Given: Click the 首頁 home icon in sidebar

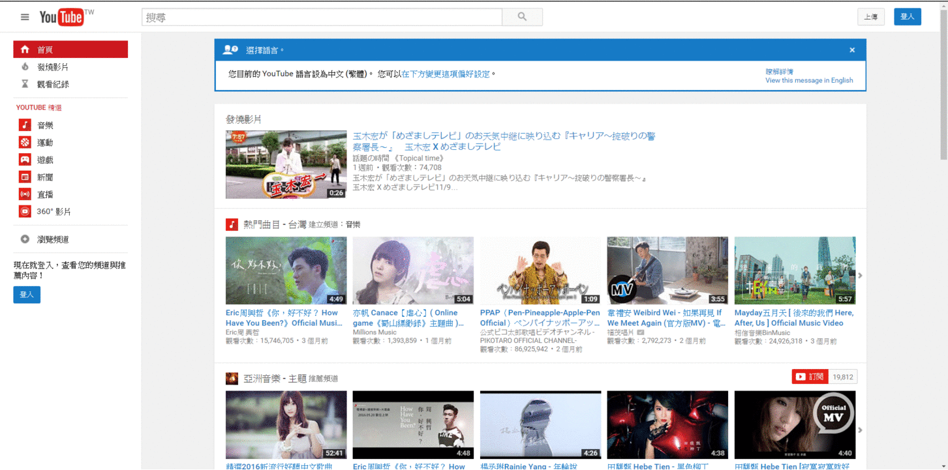Looking at the screenshot, I should click(25, 50).
